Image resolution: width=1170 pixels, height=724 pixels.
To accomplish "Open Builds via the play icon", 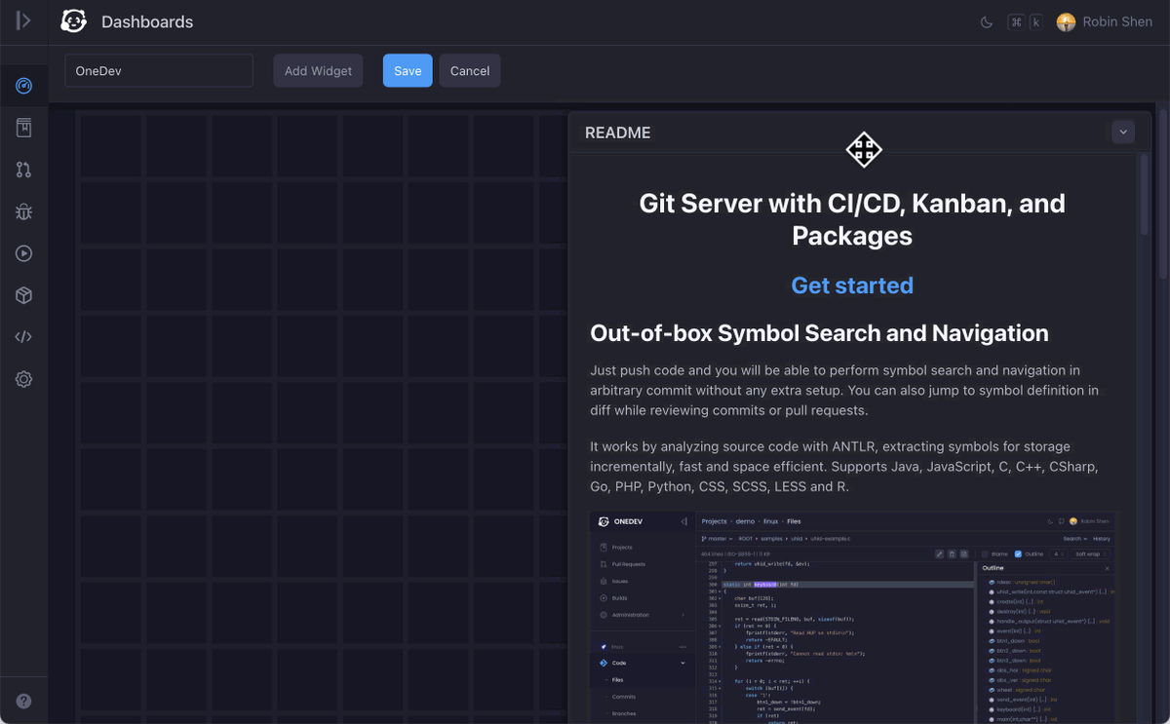I will click(x=23, y=253).
